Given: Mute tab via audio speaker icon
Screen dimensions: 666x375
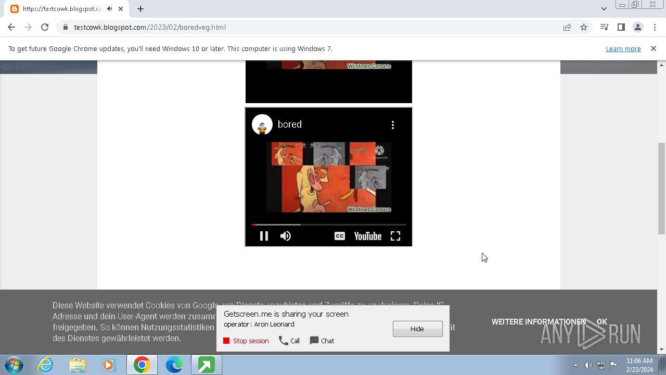Looking at the screenshot, I should point(109,9).
